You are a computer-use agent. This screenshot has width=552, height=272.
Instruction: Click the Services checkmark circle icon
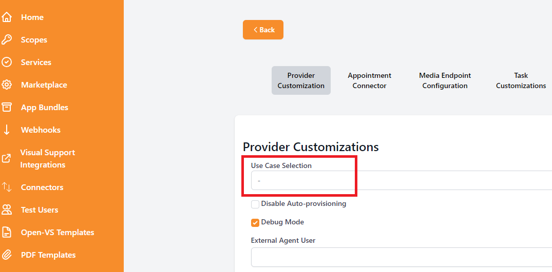pyautogui.click(x=7, y=62)
